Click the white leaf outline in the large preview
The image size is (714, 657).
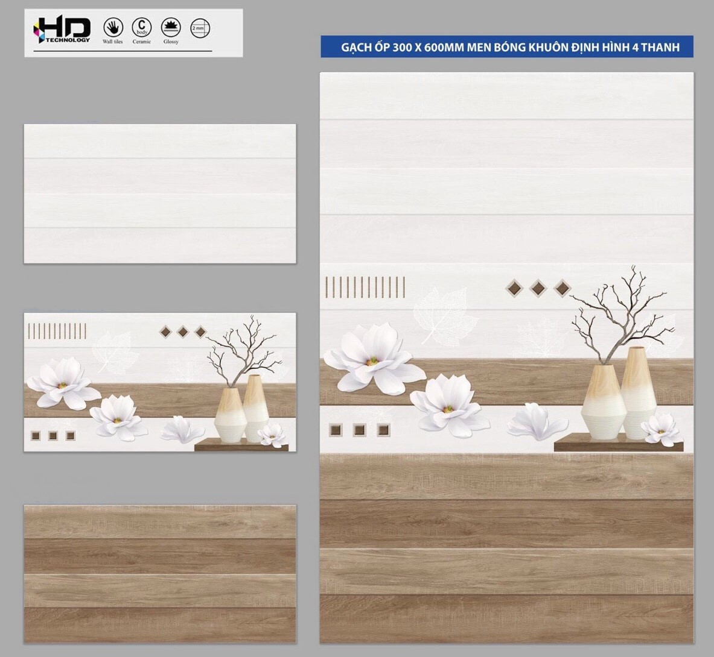440,315
